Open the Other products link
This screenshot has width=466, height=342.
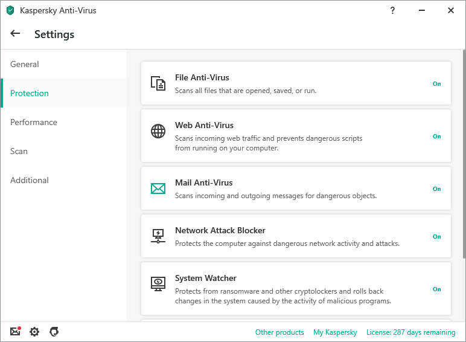tap(279, 332)
